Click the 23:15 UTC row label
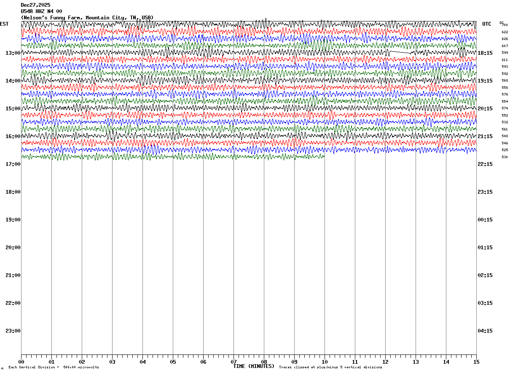Image resolution: width=510 pixels, height=373 pixels. point(485,192)
